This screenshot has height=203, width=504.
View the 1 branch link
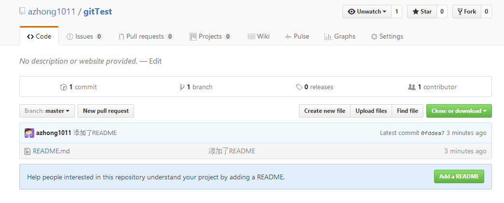point(196,87)
